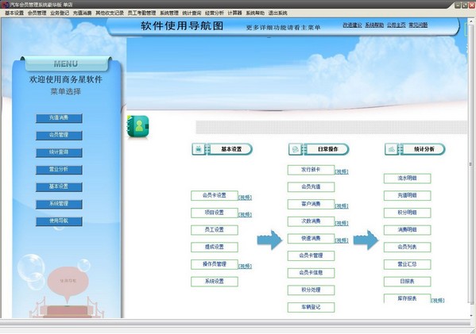Open the 会员管理 menu
This screenshot has width=476, height=334.
pos(37,13)
